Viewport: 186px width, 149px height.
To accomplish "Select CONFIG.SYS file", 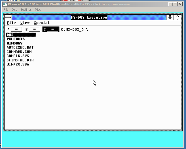I will [18, 56].
